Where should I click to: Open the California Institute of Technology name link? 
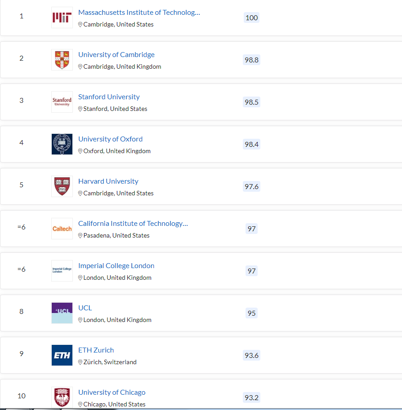(x=133, y=224)
